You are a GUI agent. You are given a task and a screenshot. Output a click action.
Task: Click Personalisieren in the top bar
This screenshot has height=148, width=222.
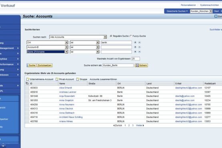[x=188, y=5]
